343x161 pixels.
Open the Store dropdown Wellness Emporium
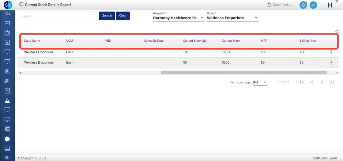click(232, 18)
